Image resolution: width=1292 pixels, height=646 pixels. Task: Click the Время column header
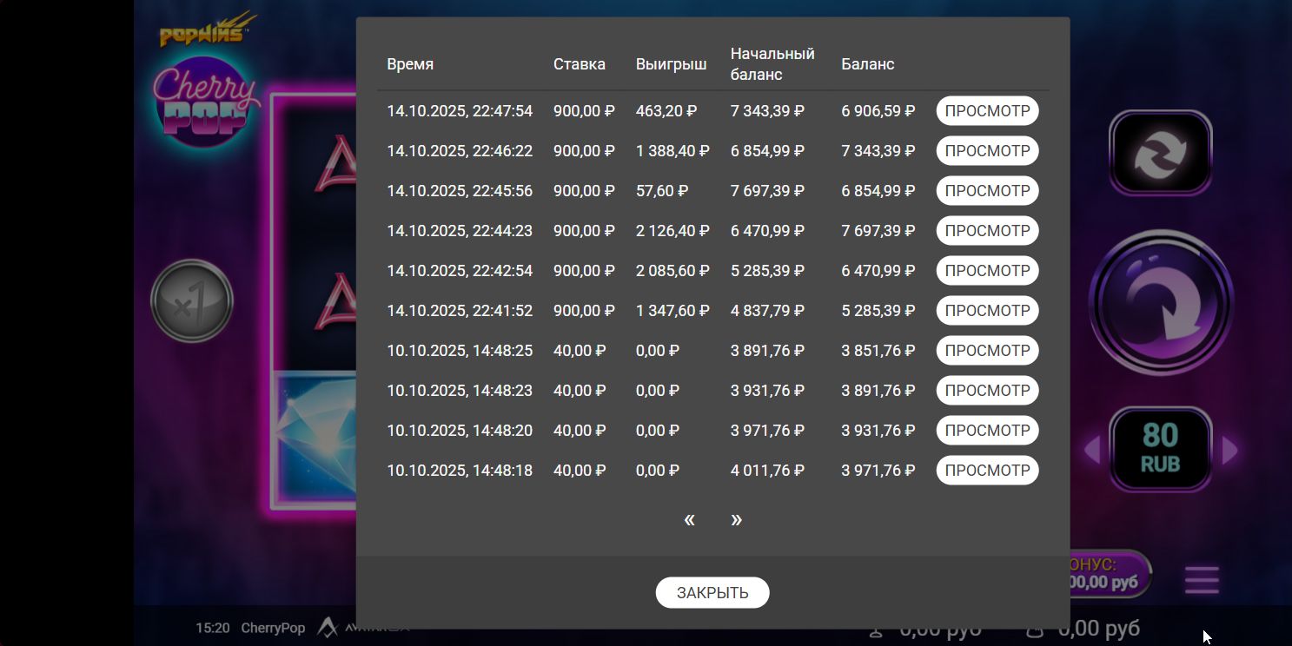pyautogui.click(x=410, y=64)
